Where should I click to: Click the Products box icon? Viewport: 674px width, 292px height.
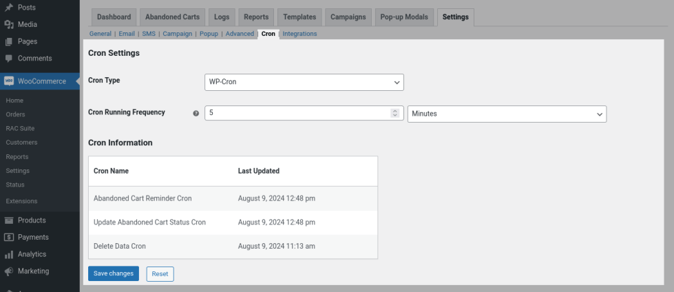pos(9,220)
